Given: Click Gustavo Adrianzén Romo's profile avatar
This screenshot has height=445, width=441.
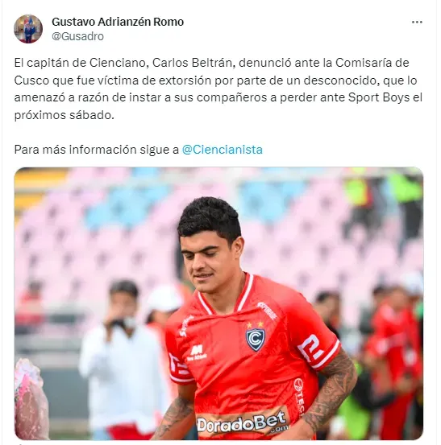Looking at the screenshot, I should coord(28,29).
